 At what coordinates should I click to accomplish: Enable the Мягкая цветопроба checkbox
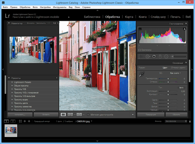tap(88, 115)
